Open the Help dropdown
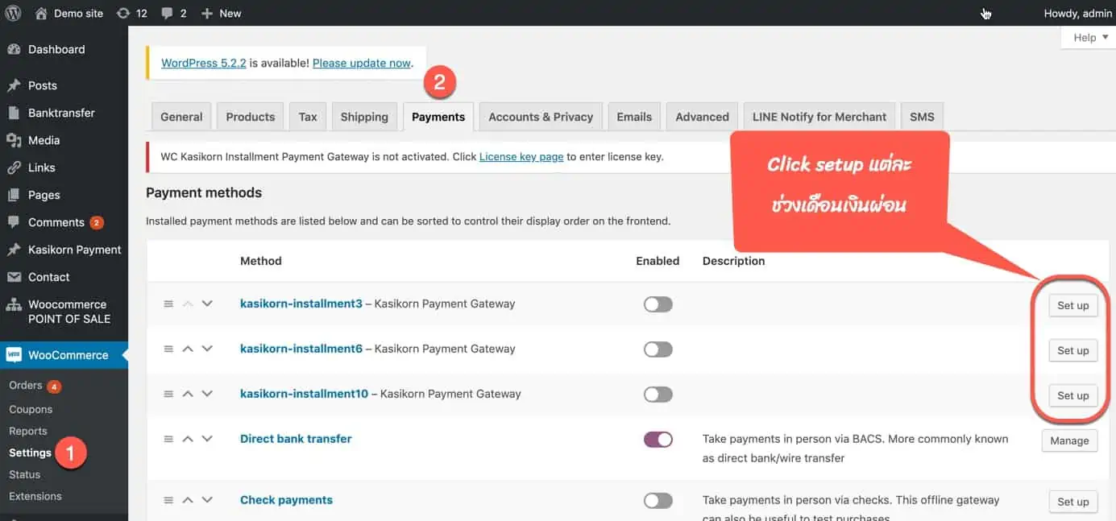Image resolution: width=1116 pixels, height=521 pixels. [1090, 37]
